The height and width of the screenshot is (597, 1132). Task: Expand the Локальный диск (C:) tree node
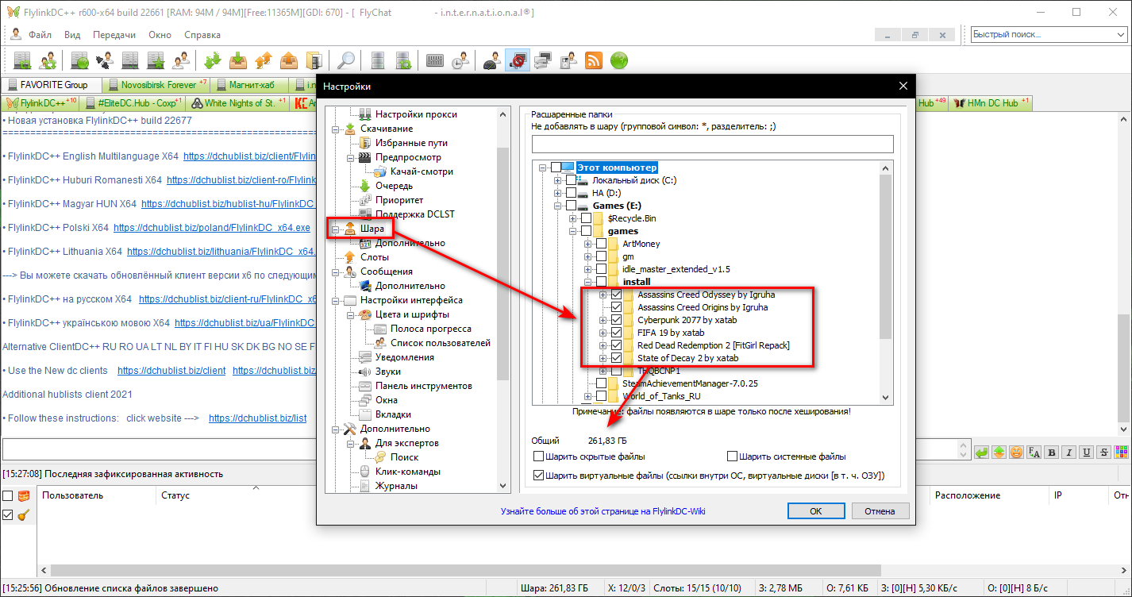pyautogui.click(x=558, y=180)
